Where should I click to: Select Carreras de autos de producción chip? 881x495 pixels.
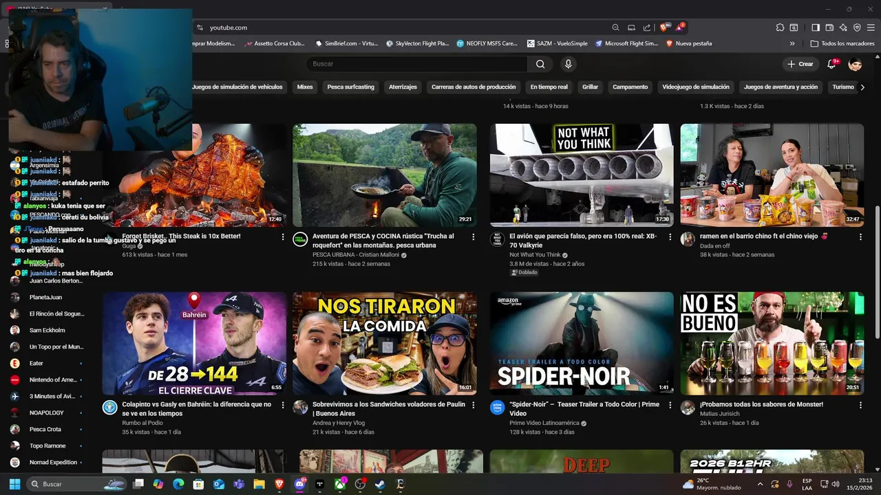click(474, 87)
